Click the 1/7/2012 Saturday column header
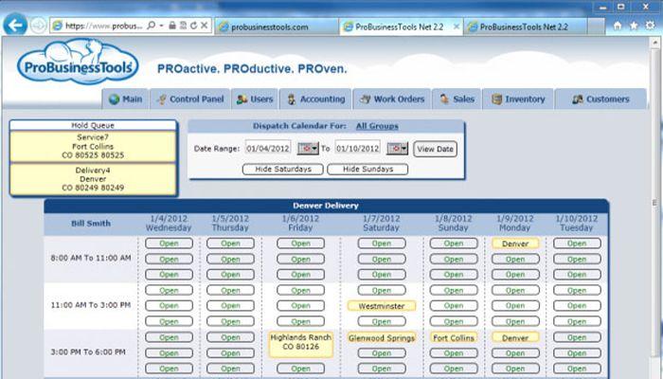The image size is (663, 379). (x=382, y=224)
